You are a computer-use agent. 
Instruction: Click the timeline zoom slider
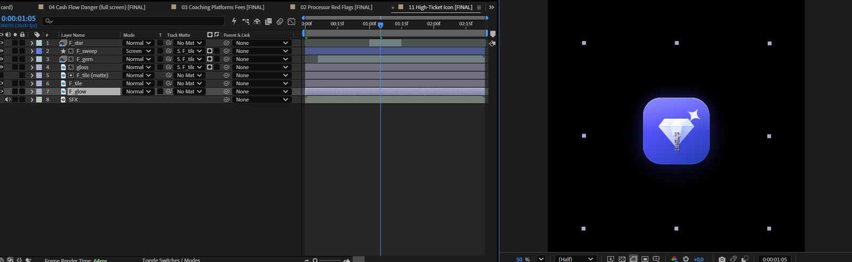pyautogui.click(x=327, y=260)
